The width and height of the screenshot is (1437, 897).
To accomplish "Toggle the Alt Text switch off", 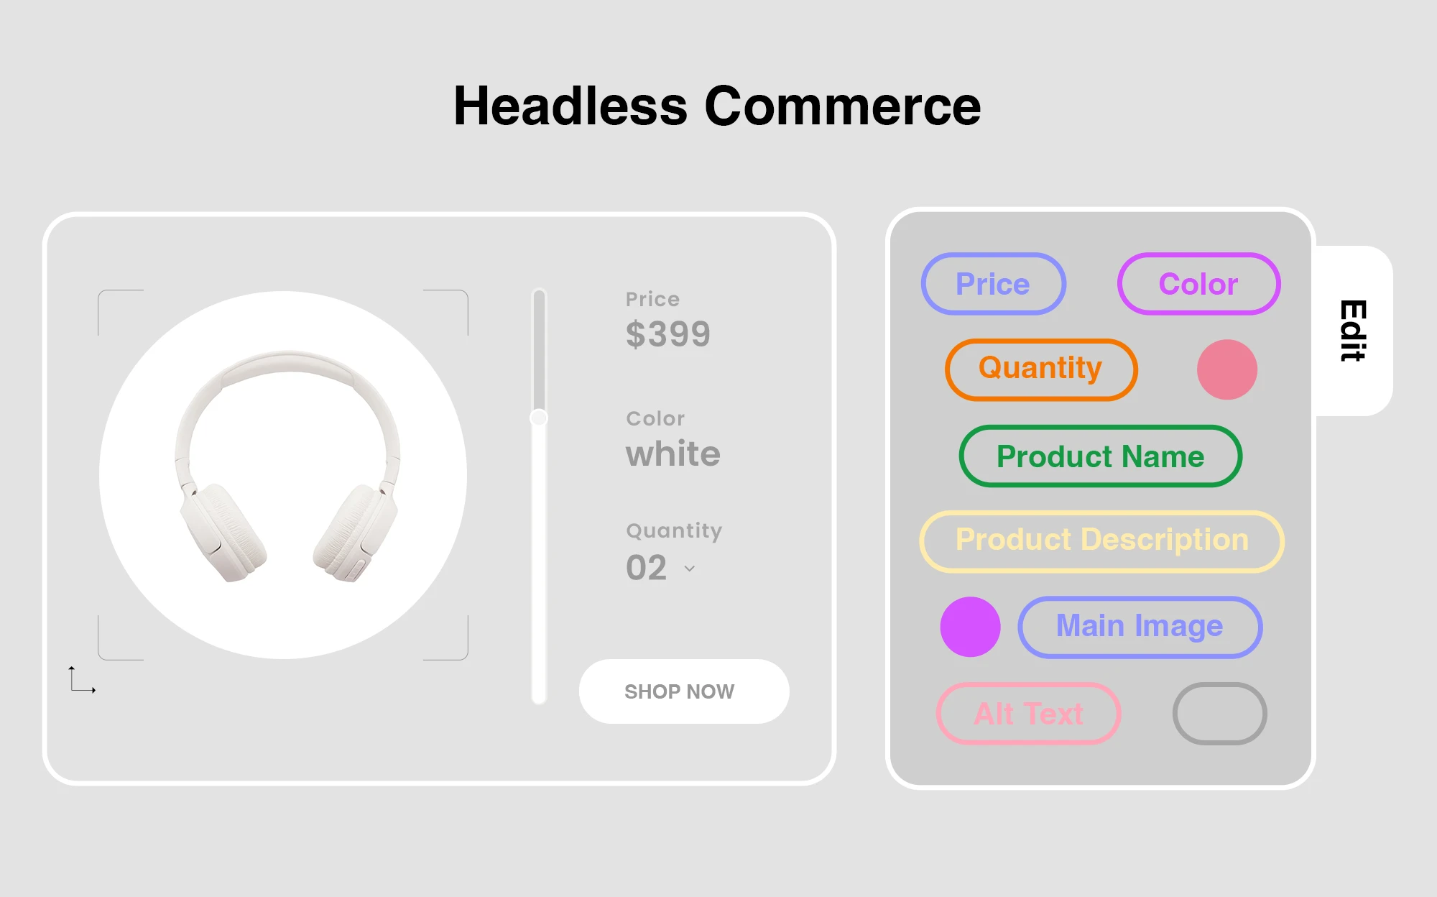I will [x=1221, y=716].
